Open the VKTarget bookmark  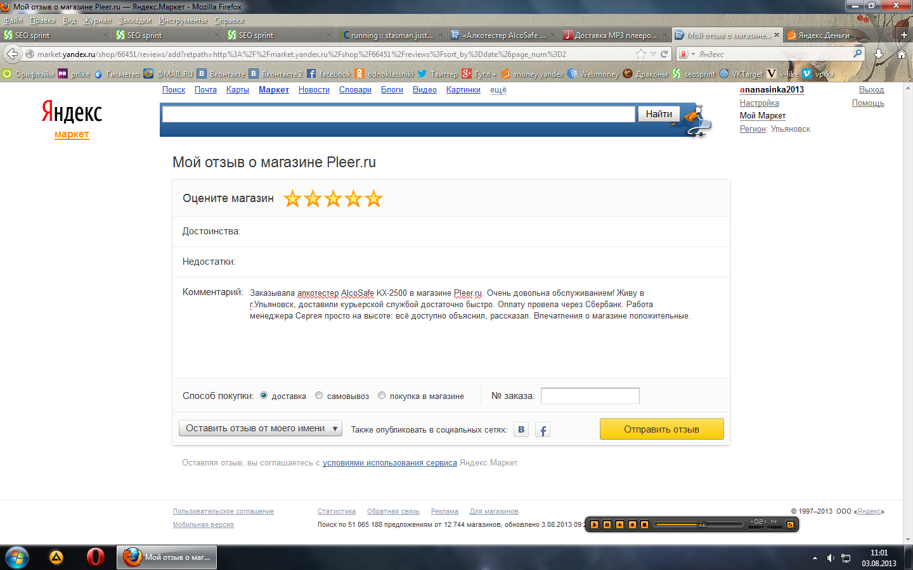(741, 74)
